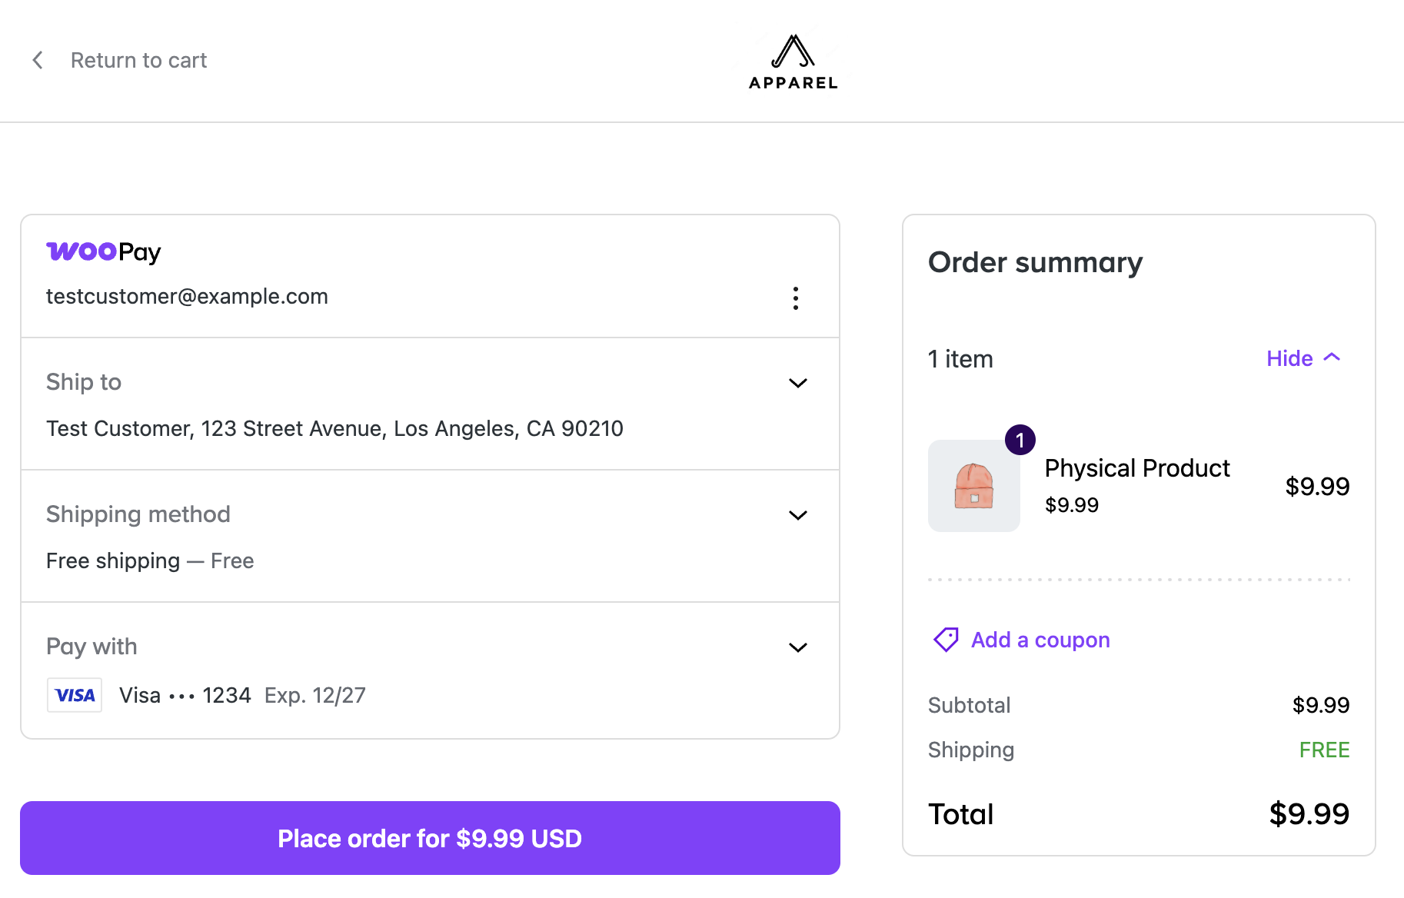
Task: Place order for $9.99 USD
Action: (x=430, y=838)
